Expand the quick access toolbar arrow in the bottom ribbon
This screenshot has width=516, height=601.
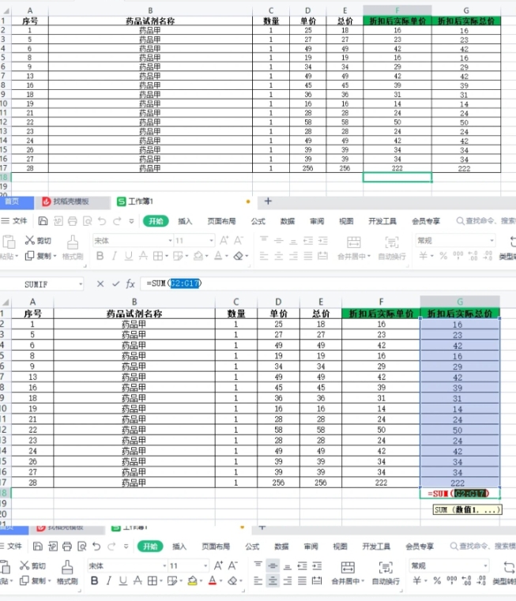(x=126, y=547)
